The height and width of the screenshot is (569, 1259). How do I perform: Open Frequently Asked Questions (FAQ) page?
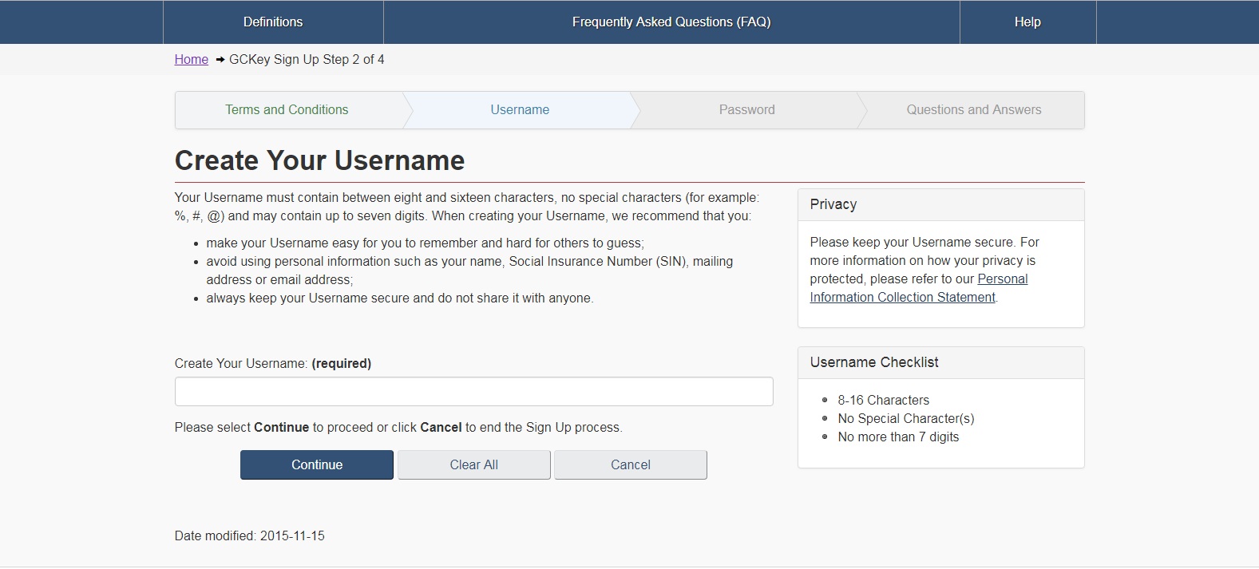tap(671, 22)
